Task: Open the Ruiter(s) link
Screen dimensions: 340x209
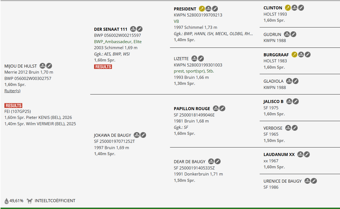Action: (12, 91)
